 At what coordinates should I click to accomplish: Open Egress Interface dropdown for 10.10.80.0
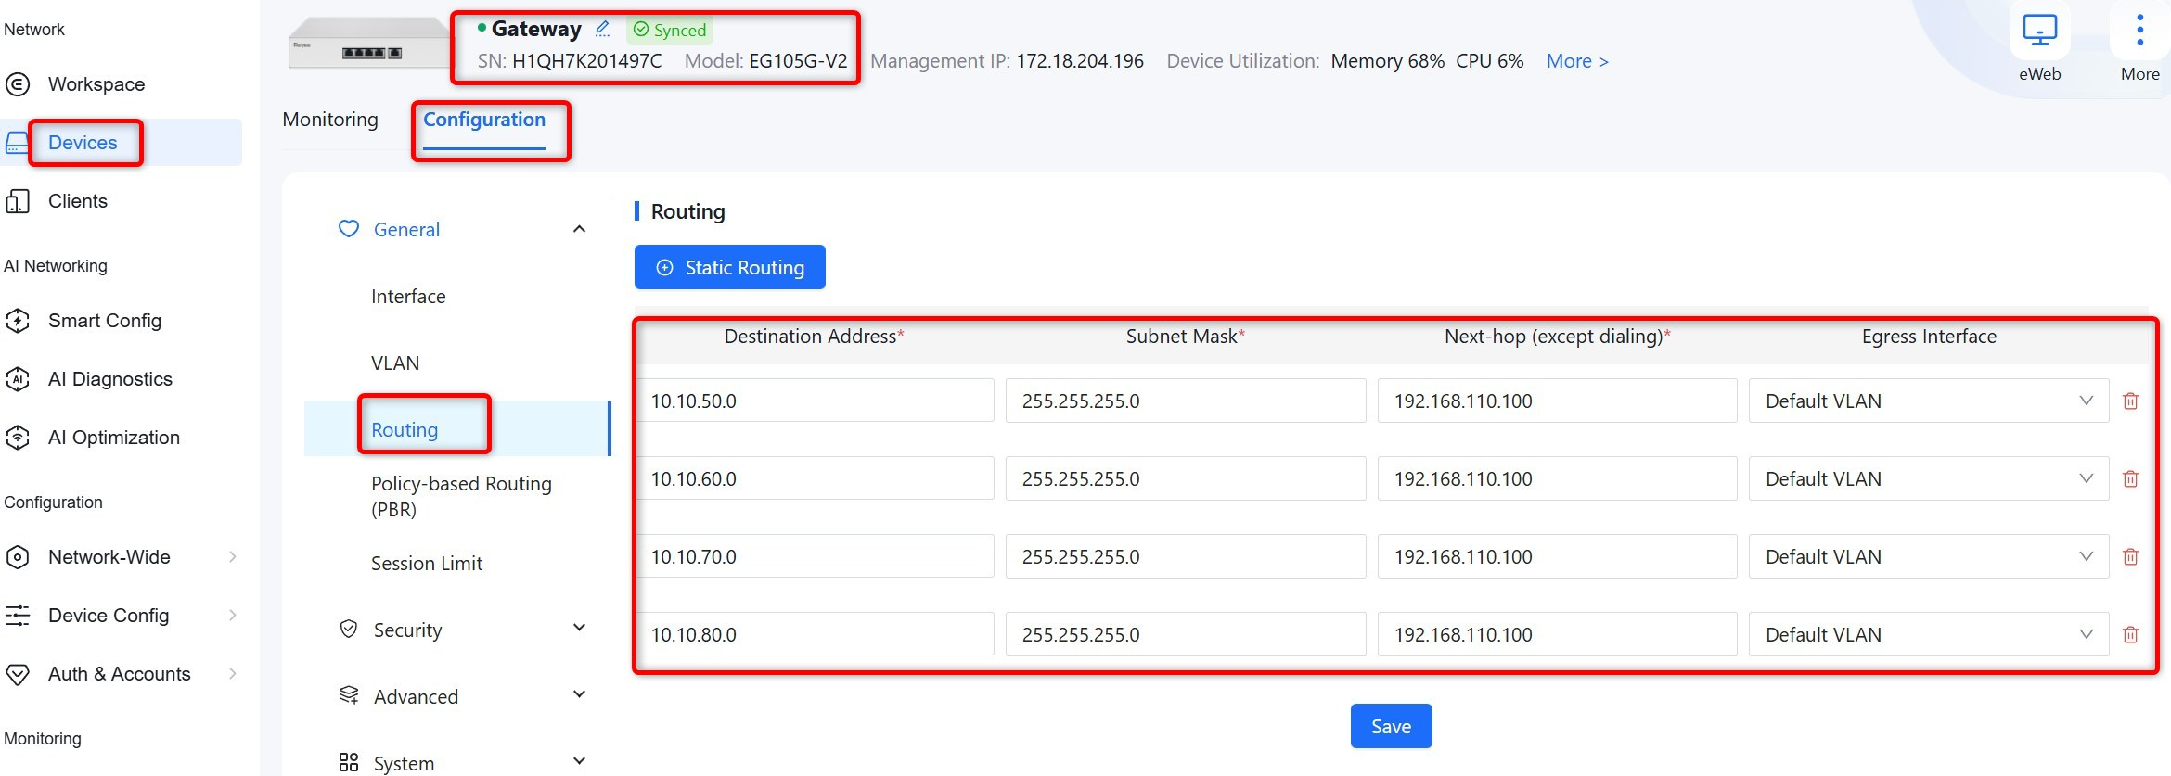pyautogui.click(x=1929, y=635)
